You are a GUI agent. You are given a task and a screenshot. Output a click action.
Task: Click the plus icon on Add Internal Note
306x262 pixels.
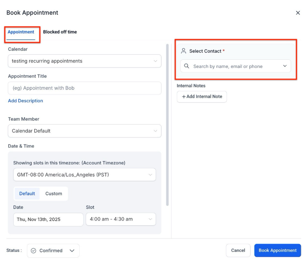(x=184, y=97)
